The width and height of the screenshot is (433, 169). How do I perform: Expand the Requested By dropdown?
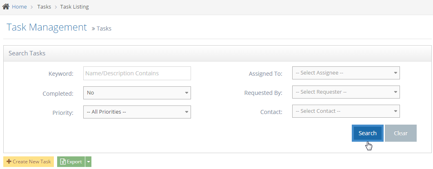click(x=346, y=92)
